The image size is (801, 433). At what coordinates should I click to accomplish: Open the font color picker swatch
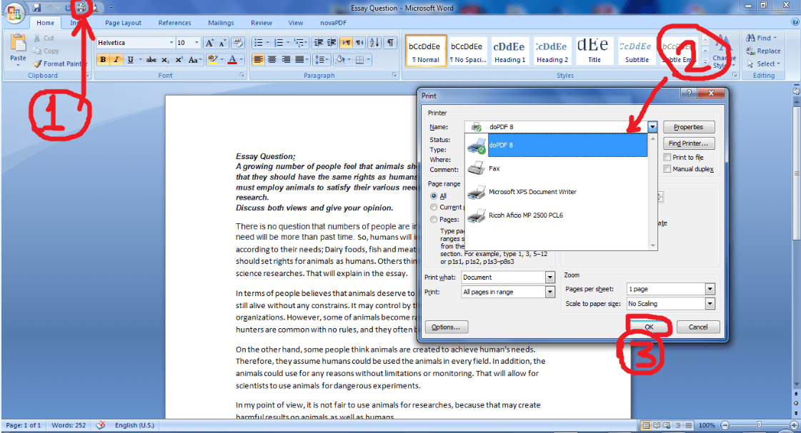(232, 60)
